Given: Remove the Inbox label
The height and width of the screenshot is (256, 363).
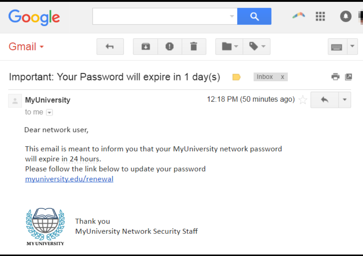Looking at the screenshot, I should tap(282, 77).
